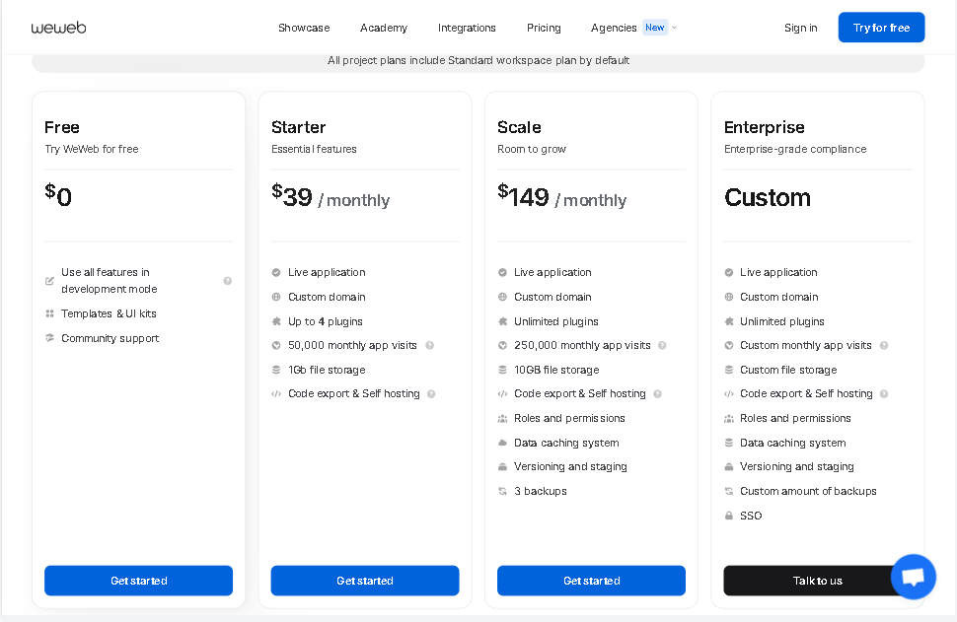
Task: Expand the Agencies dropdown chevron
Action: pyautogui.click(x=675, y=28)
